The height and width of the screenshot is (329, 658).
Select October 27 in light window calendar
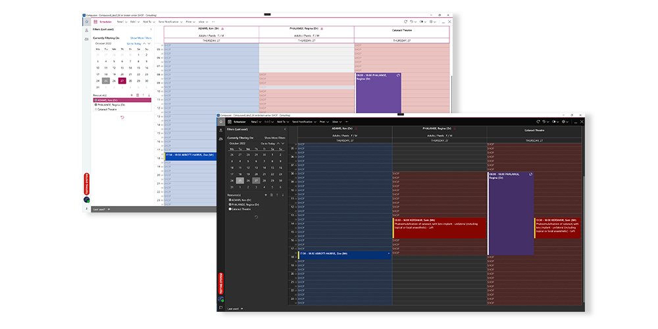click(x=122, y=80)
